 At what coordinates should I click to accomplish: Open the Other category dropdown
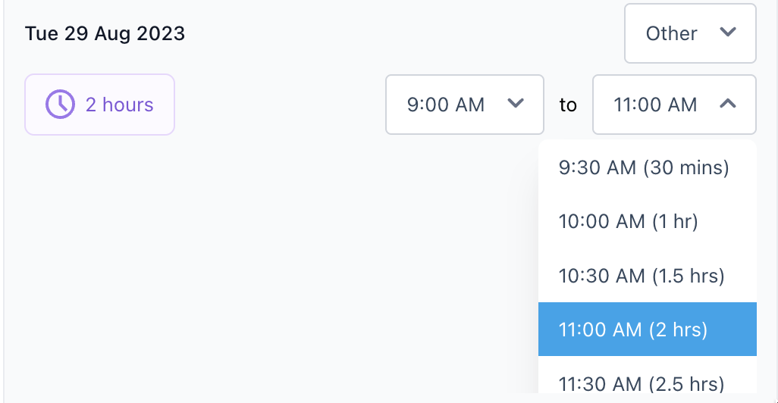point(690,33)
